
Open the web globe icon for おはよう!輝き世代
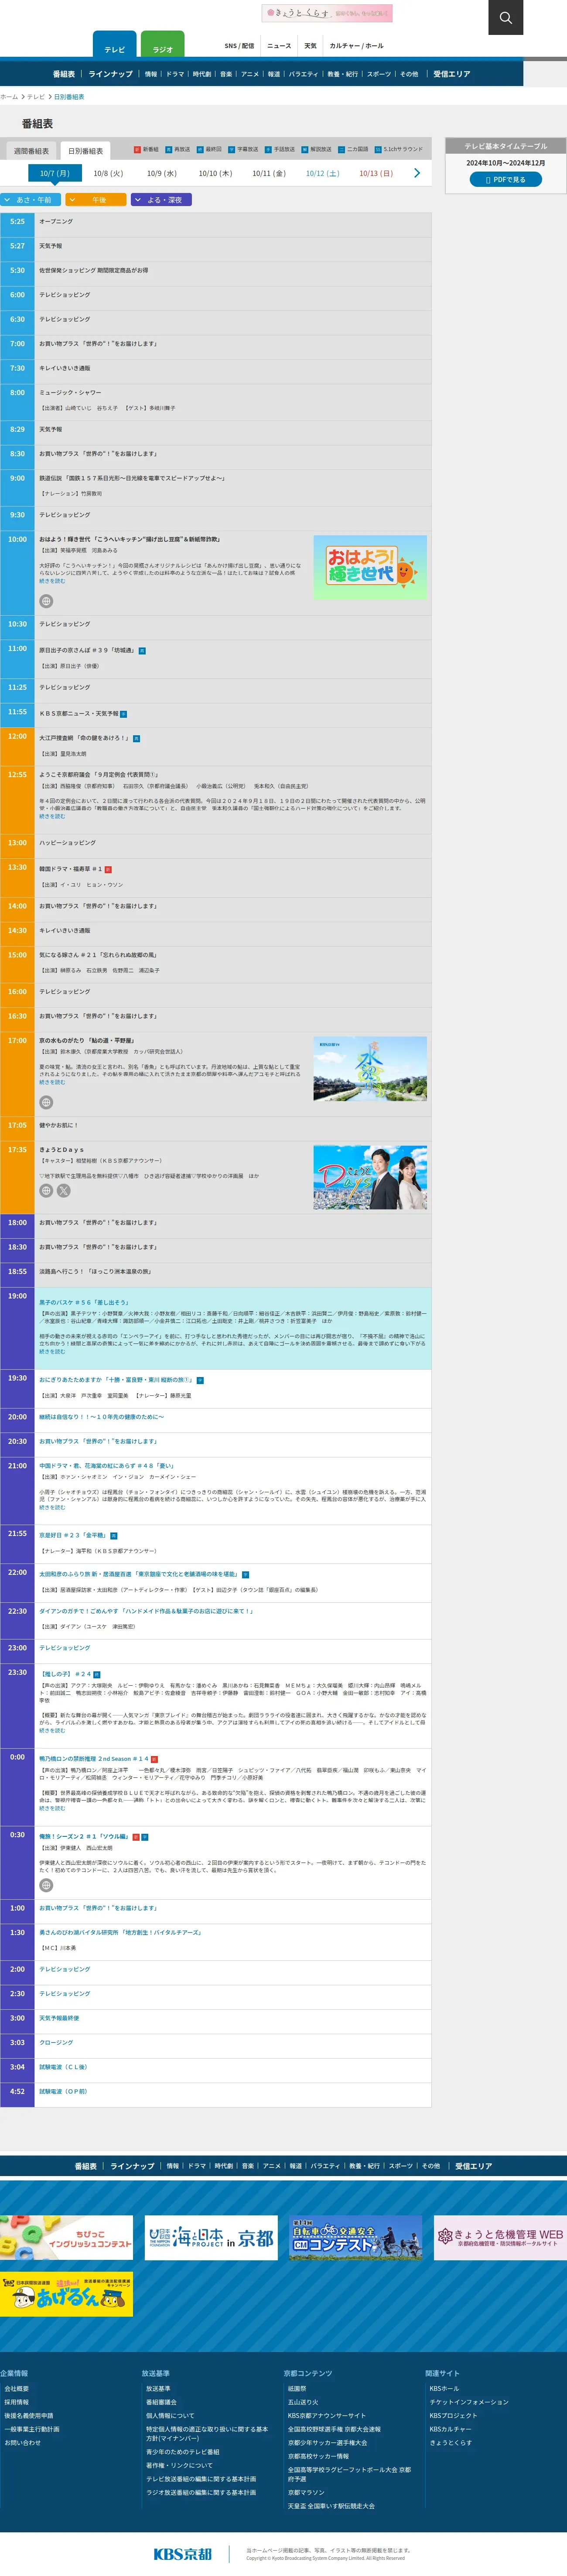pyautogui.click(x=46, y=601)
